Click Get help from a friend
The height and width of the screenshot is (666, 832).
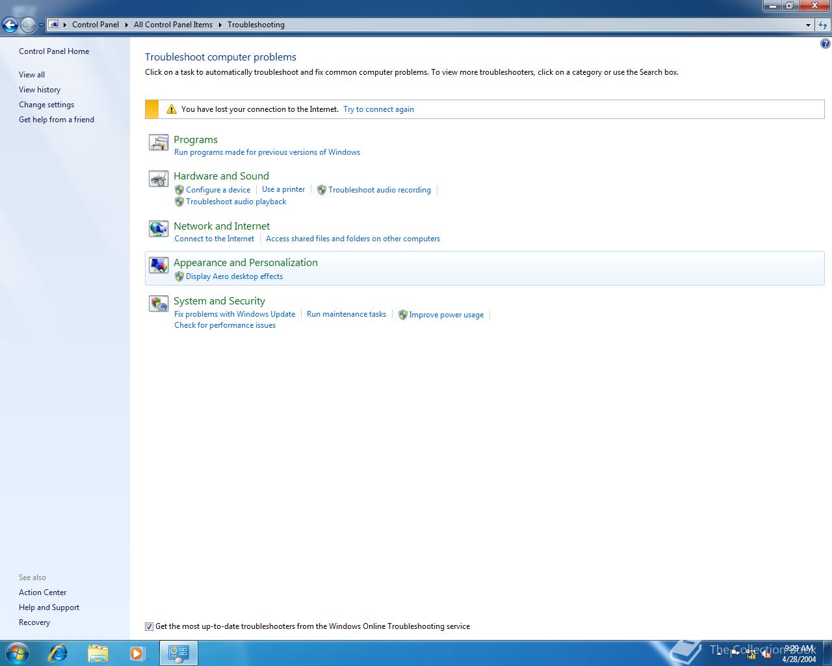coord(57,120)
